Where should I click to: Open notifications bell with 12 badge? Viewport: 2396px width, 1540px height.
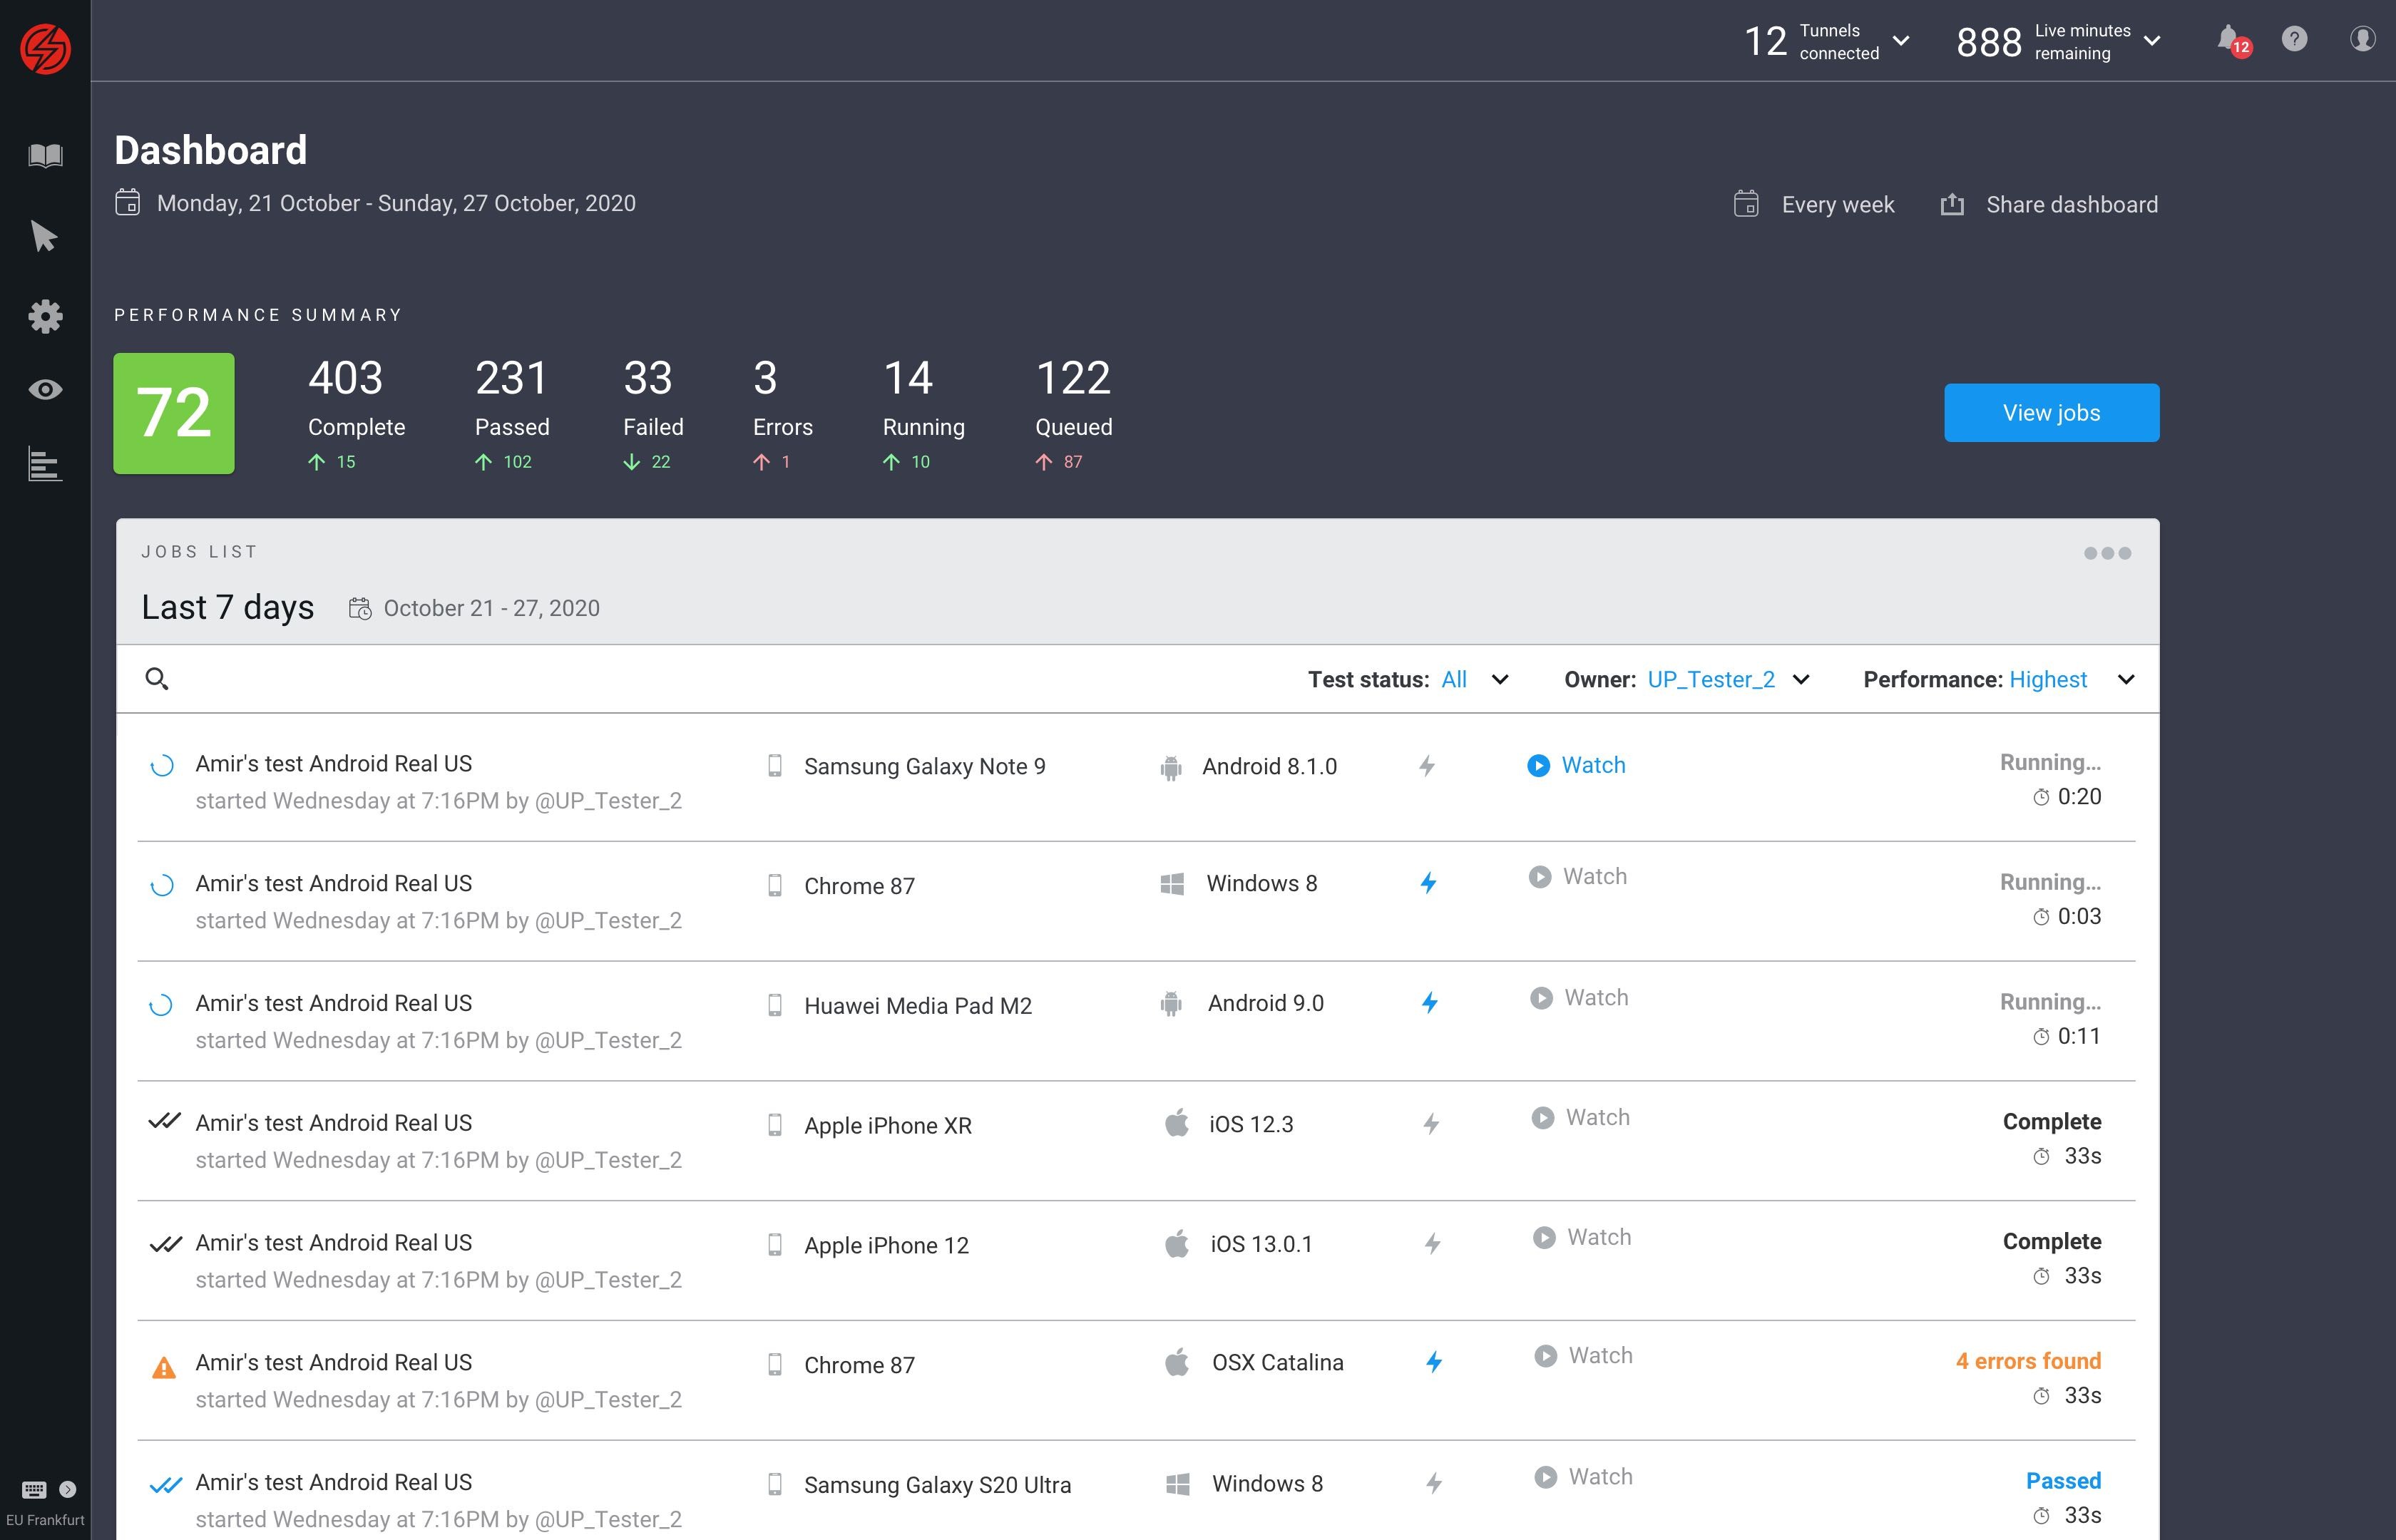coord(2229,40)
